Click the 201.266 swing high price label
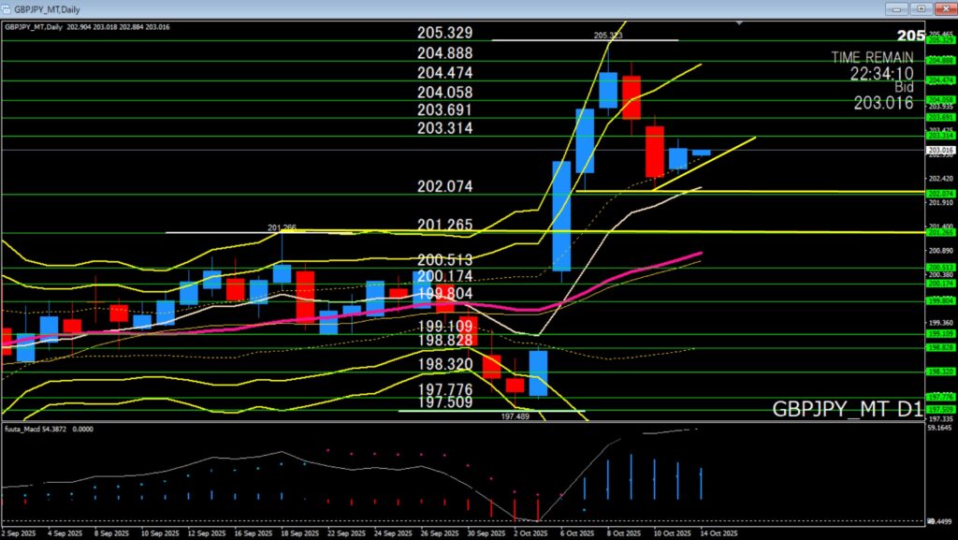Viewport: 958px width, 540px height. point(282,227)
